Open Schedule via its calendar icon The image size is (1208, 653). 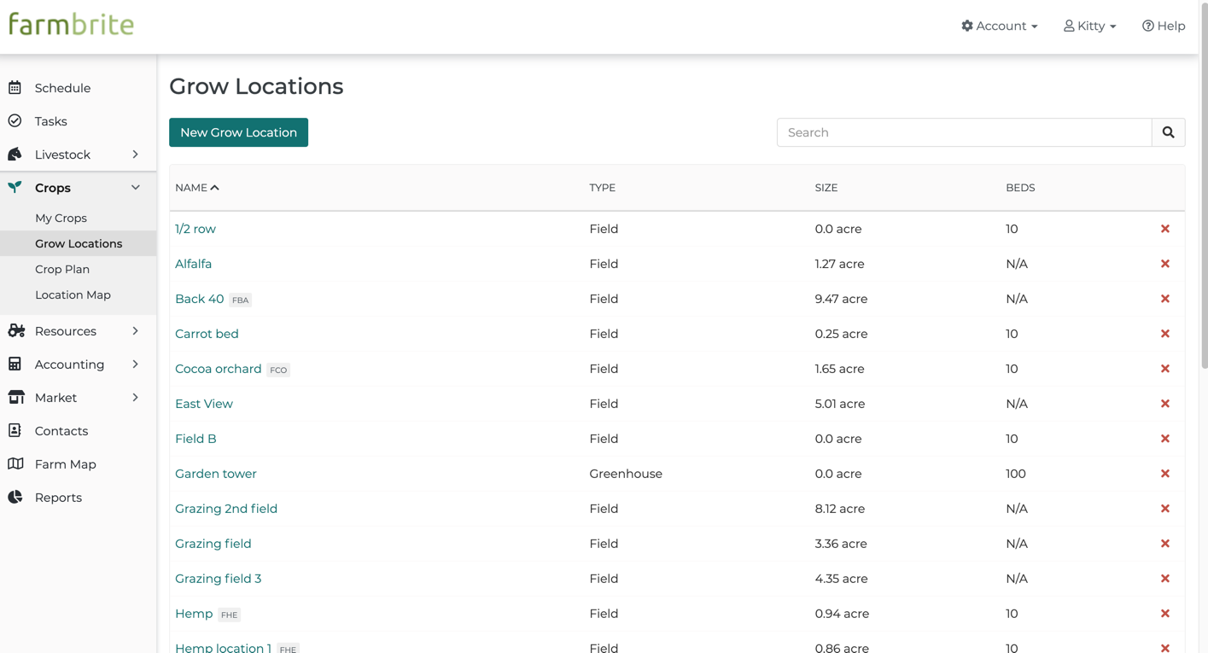pyautogui.click(x=15, y=88)
